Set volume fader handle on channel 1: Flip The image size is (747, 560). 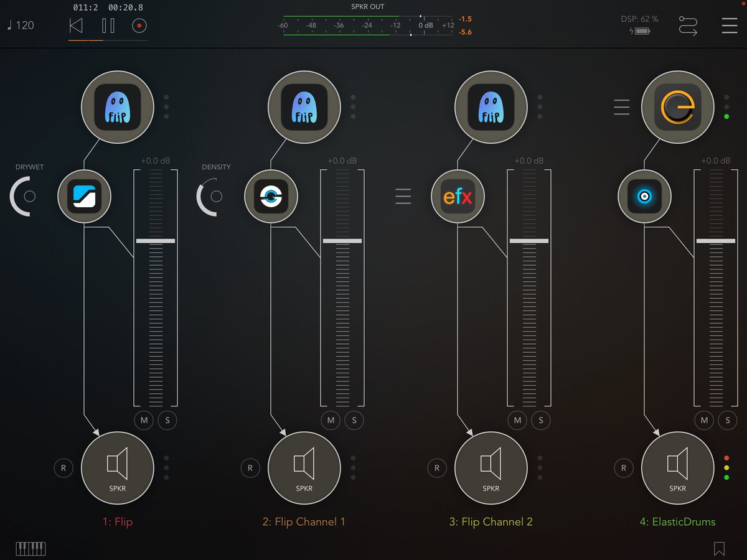(156, 241)
